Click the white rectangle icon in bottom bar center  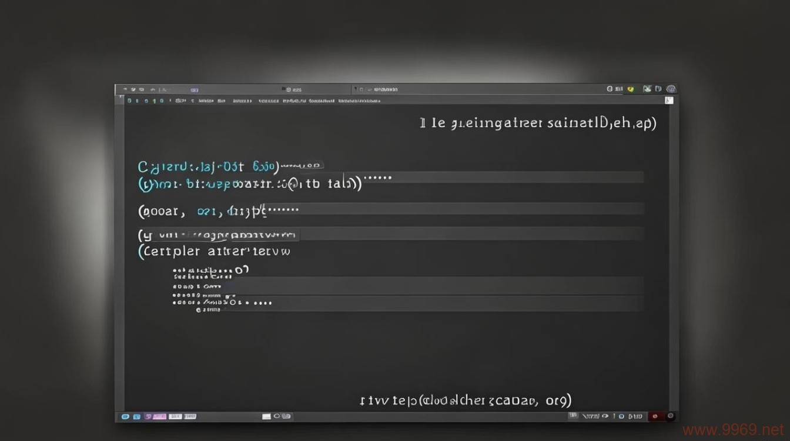click(x=266, y=417)
